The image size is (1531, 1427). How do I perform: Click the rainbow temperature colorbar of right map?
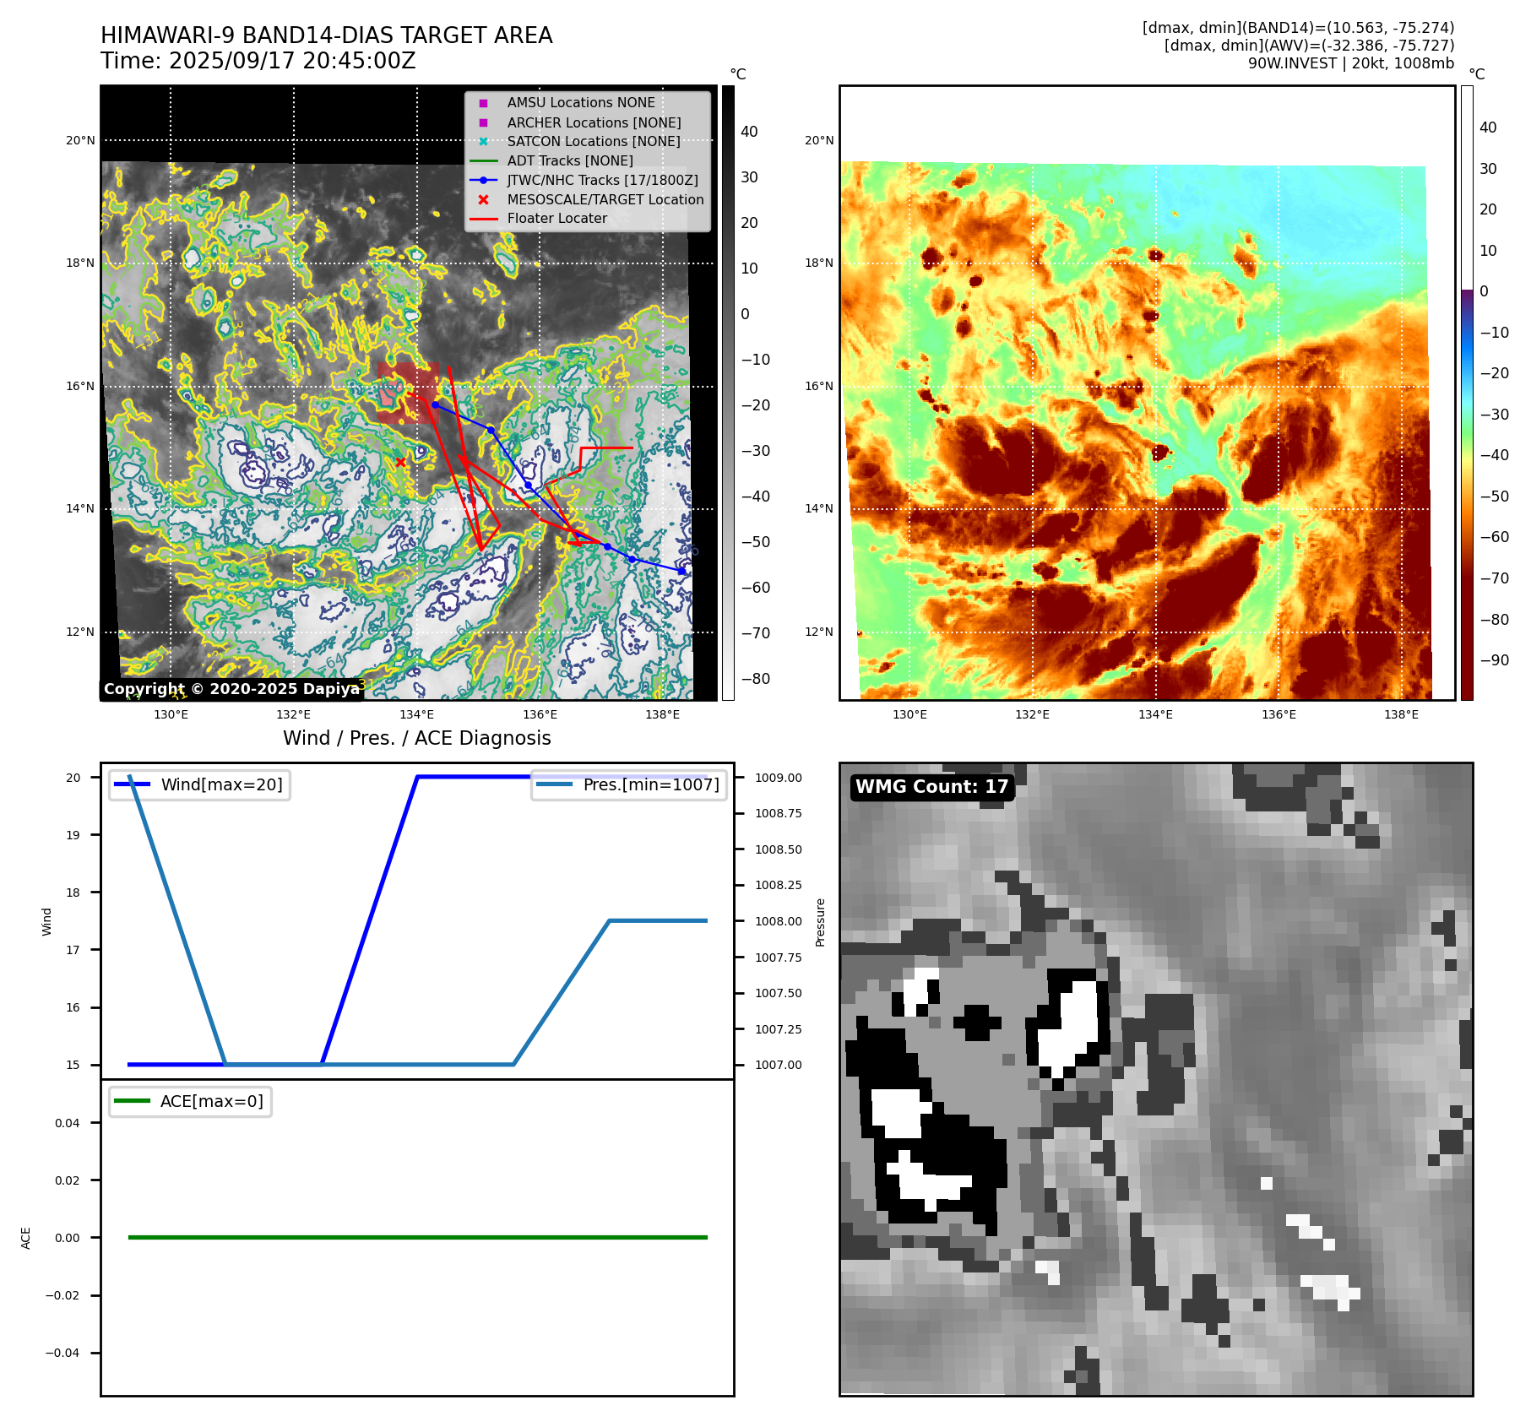(x=1467, y=393)
